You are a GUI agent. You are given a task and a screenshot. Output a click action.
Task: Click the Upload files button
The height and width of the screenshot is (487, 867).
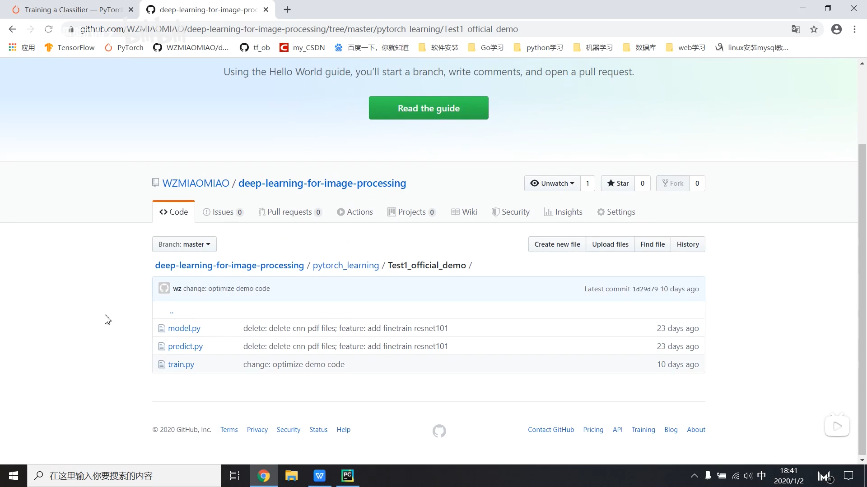click(x=610, y=244)
